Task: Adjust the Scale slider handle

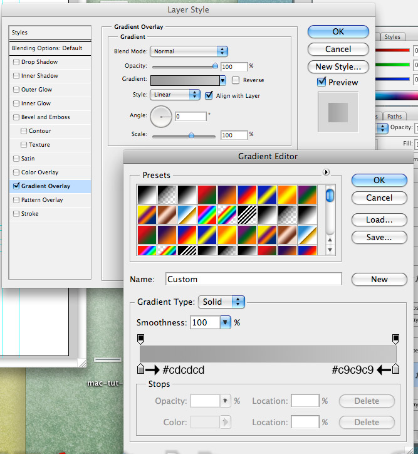Action: (191, 135)
